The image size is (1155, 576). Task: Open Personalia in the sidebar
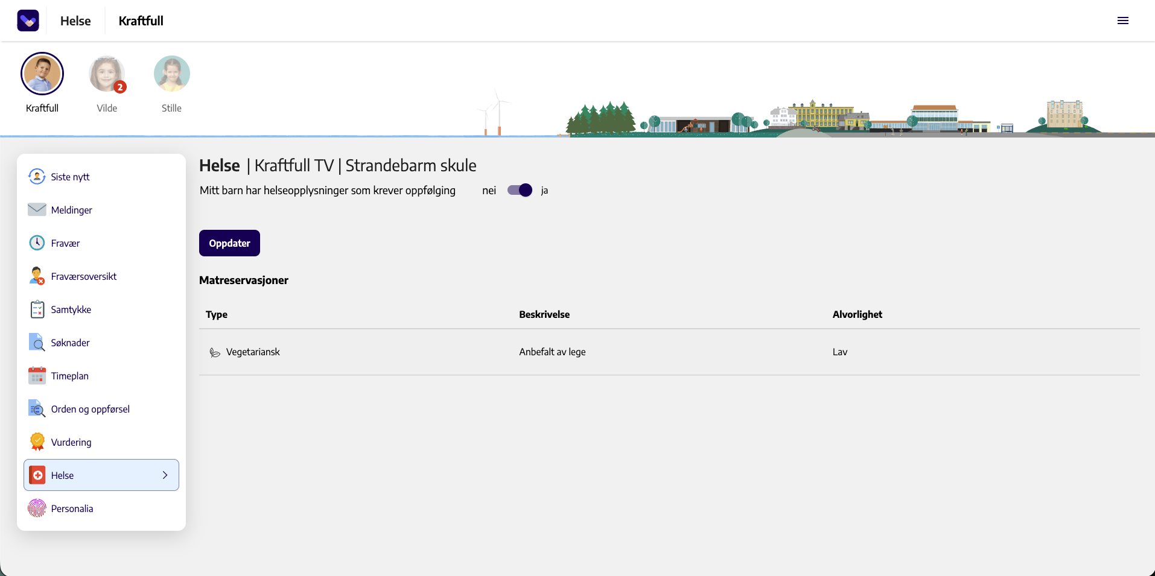tap(101, 508)
